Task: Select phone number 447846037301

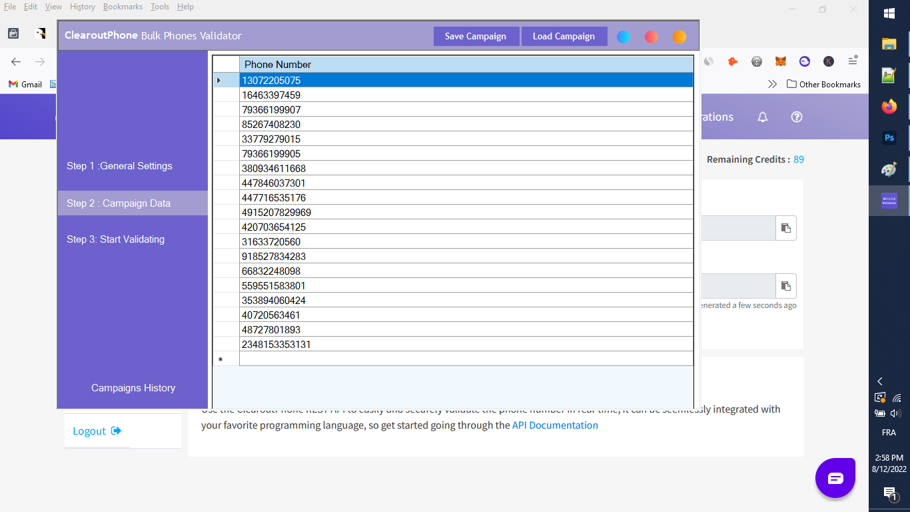Action: 466,183
